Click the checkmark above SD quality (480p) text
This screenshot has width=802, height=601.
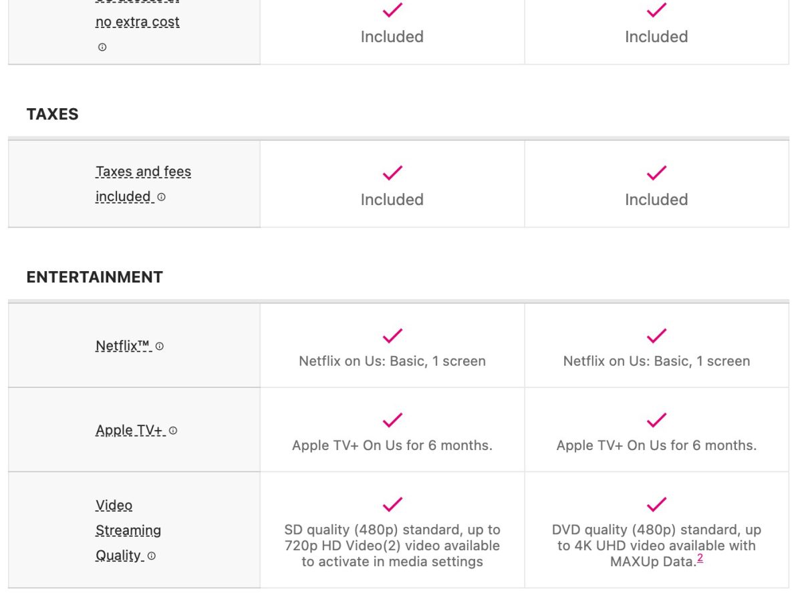392,504
